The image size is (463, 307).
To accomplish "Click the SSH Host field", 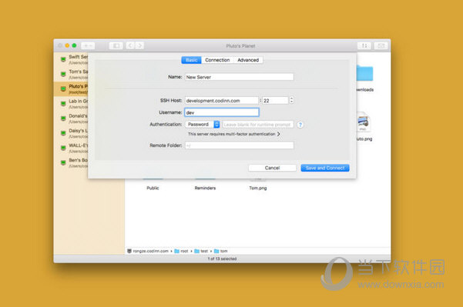I will [x=222, y=101].
